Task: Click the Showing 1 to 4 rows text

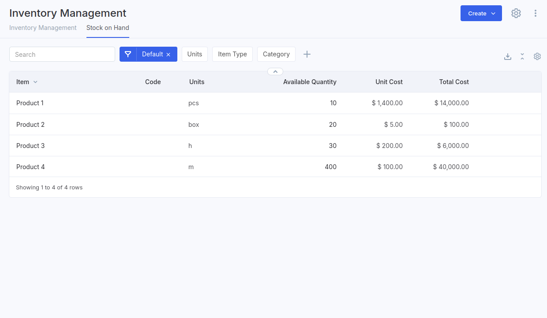Action: click(x=49, y=188)
